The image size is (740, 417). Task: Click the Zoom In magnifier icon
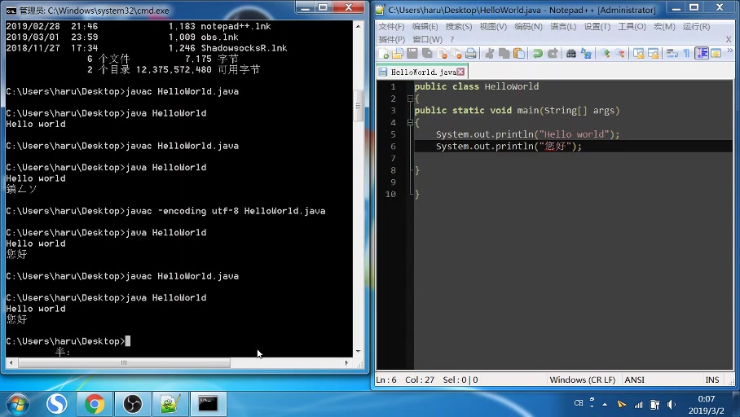[x=605, y=53]
